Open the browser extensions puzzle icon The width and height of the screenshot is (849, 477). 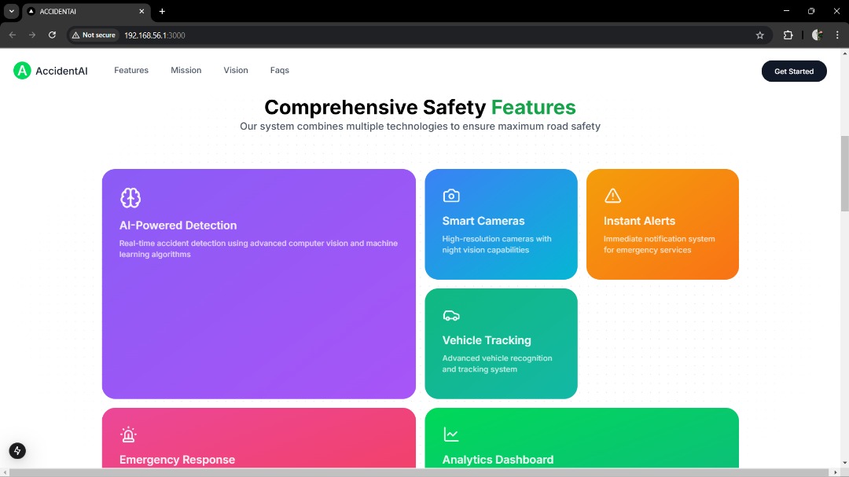pyautogui.click(x=788, y=35)
